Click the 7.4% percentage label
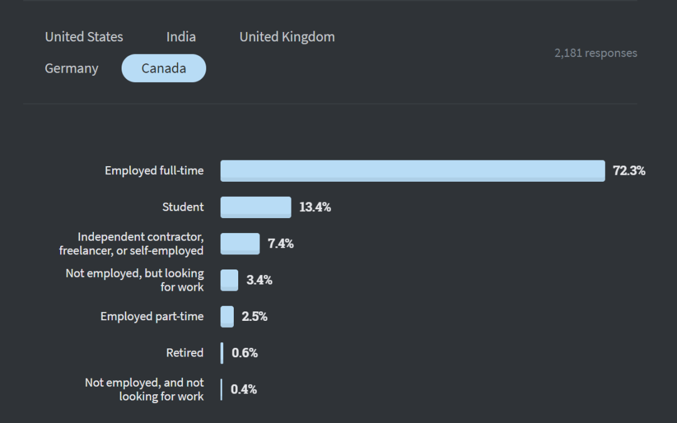 tap(281, 243)
